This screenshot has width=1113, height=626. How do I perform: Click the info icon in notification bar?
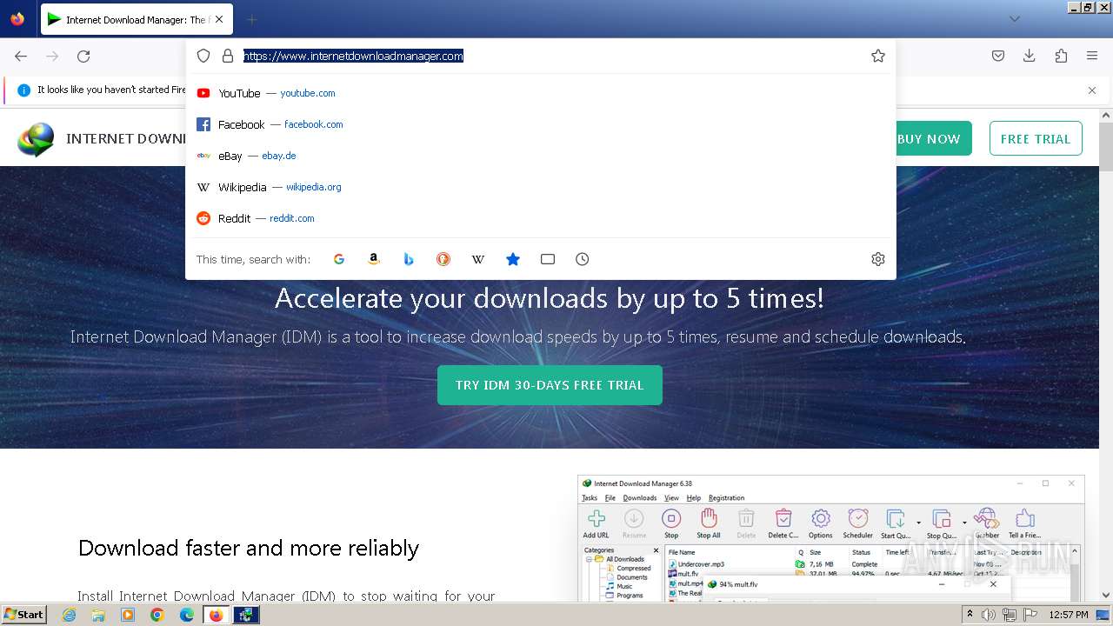coord(23,90)
